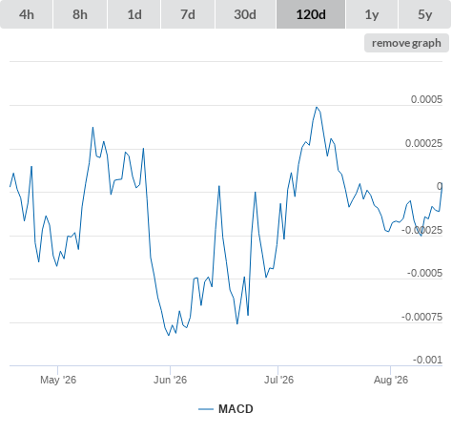Click the Jul '26 axis label

278,380
